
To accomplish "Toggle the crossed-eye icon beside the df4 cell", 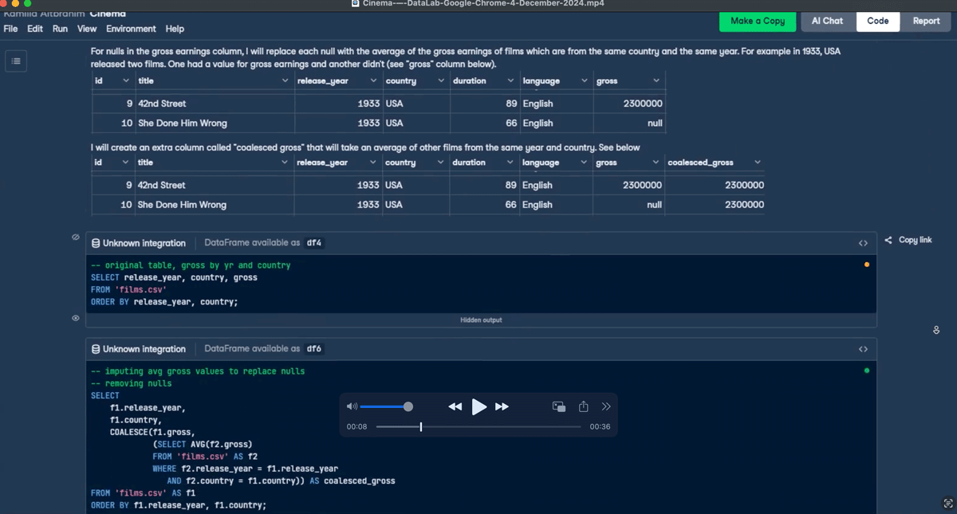I will click(x=76, y=237).
